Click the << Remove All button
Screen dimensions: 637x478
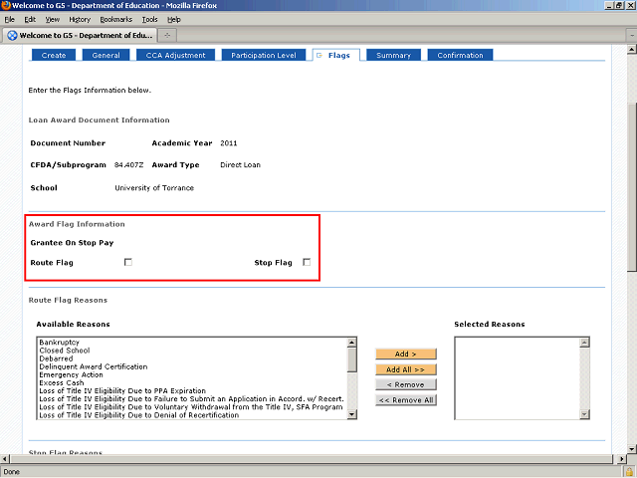[406, 400]
